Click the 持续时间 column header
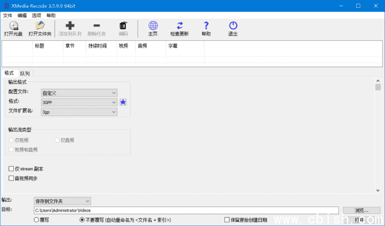 pyautogui.click(x=102, y=46)
